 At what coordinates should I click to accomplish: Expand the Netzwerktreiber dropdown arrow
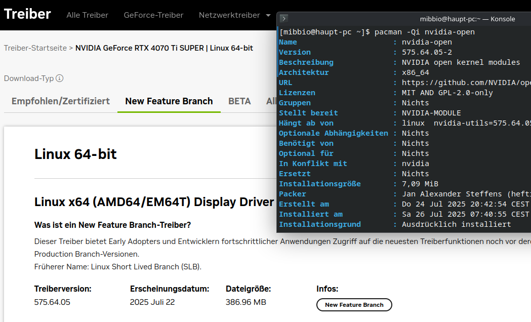(x=268, y=15)
